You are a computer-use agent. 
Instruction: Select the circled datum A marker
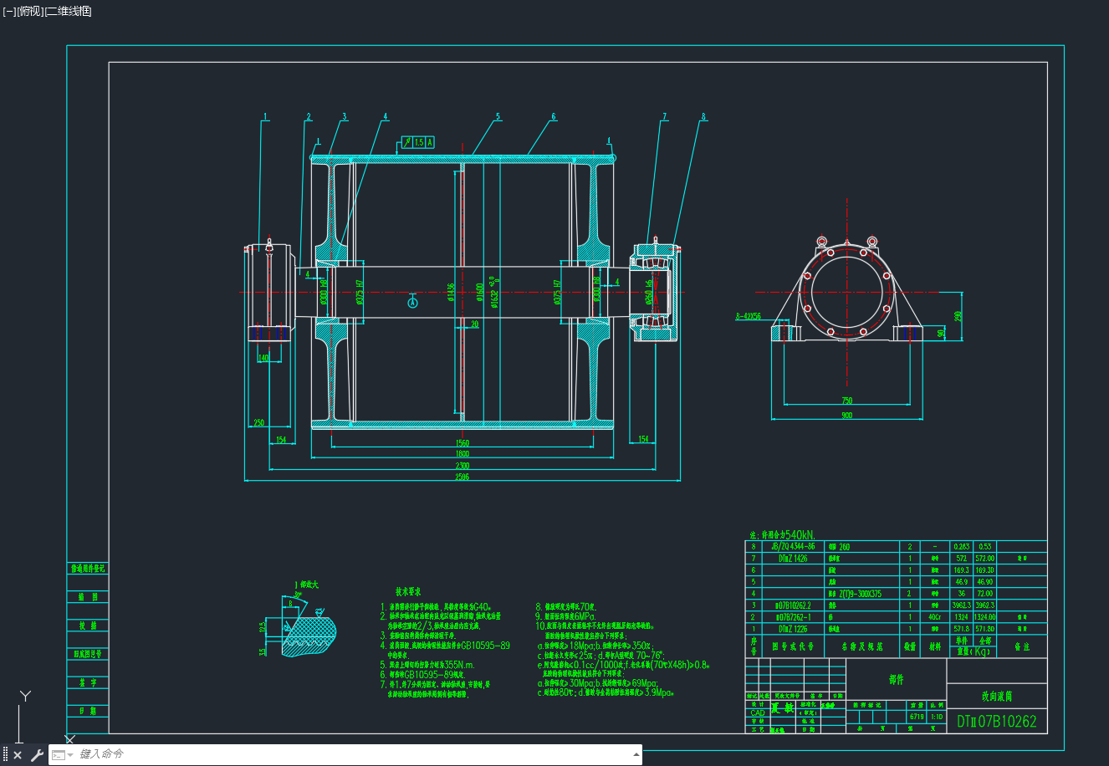(412, 303)
